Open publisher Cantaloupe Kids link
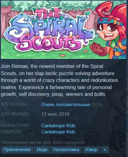 [58, 132]
